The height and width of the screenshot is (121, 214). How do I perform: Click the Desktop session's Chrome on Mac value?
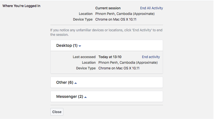pos(119,68)
